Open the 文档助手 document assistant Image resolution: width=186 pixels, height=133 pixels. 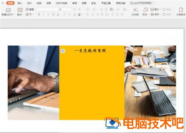181,10
